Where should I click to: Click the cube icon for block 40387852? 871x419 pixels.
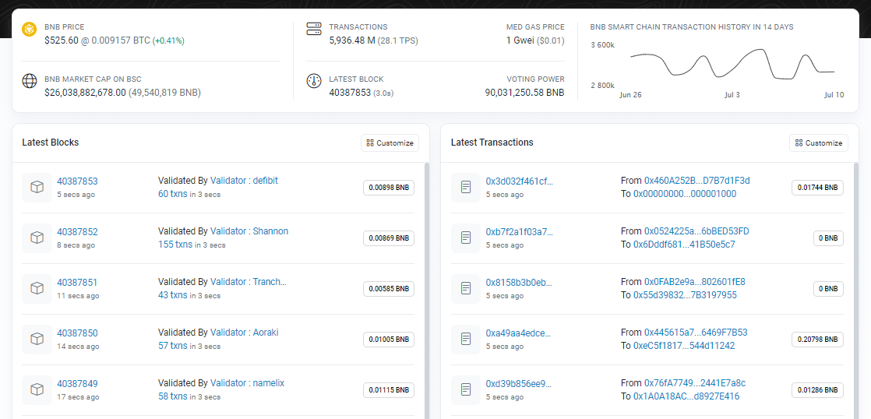pyautogui.click(x=37, y=238)
